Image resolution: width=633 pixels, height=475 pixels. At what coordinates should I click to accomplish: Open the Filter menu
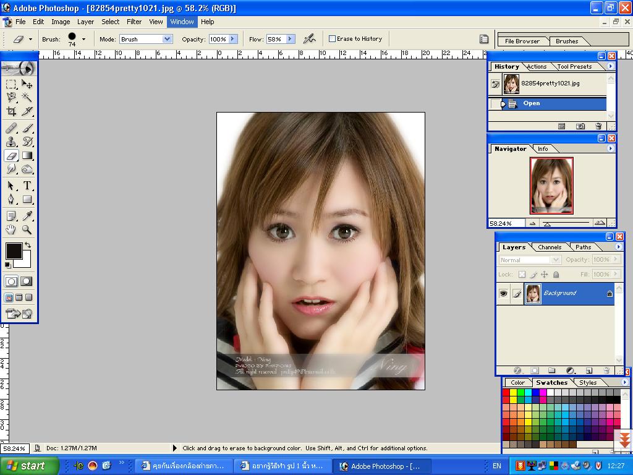tap(134, 22)
